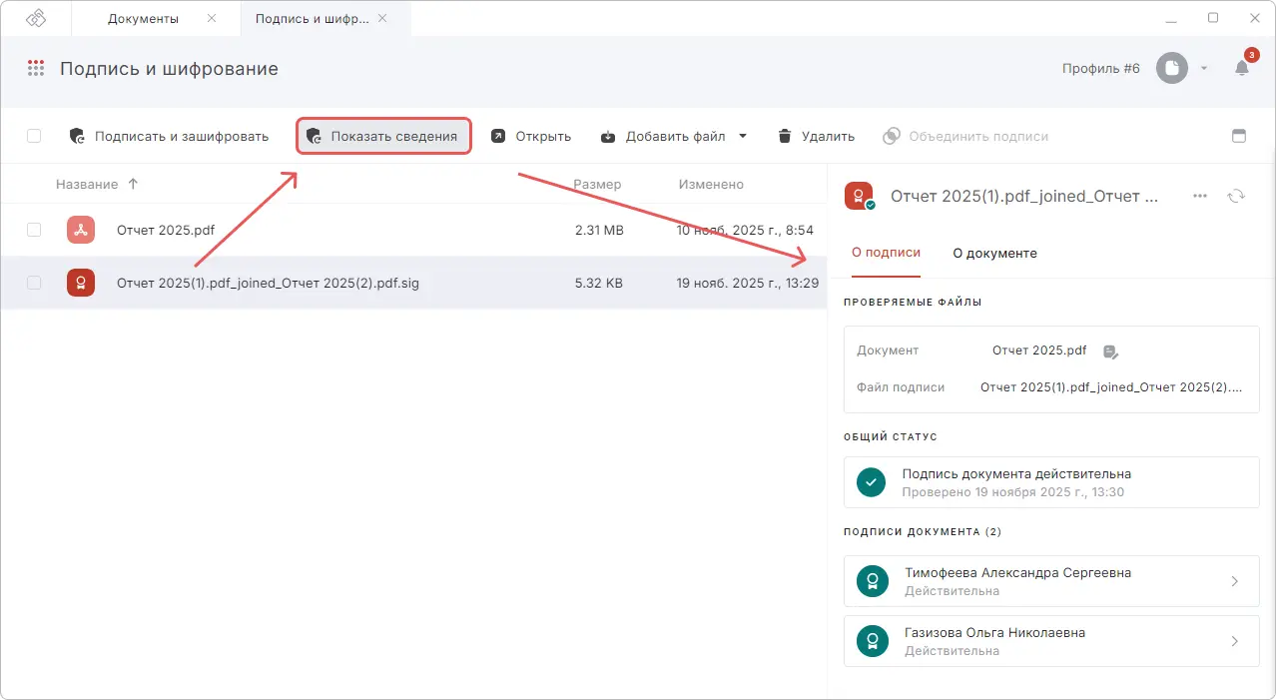Click the signature icon of the .sig file
Image resolution: width=1276 pixels, height=700 pixels.
click(81, 283)
